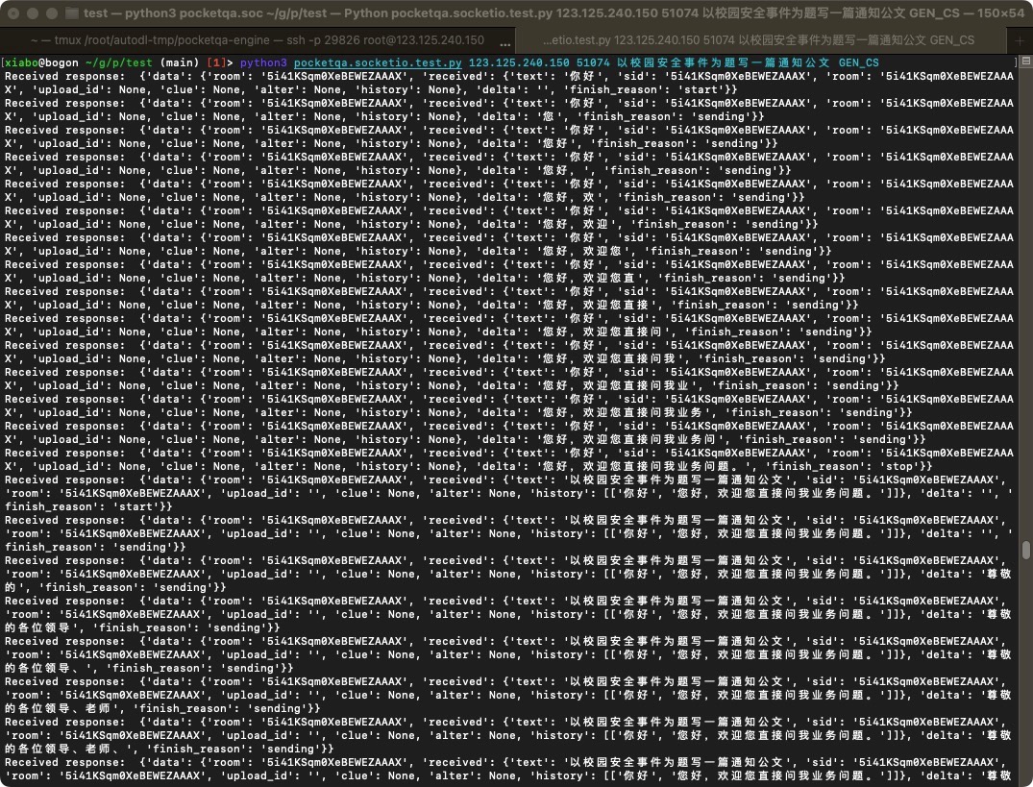The width and height of the screenshot is (1033, 787).
Task: Click the python3 command word in prompt line
Action: [263, 63]
